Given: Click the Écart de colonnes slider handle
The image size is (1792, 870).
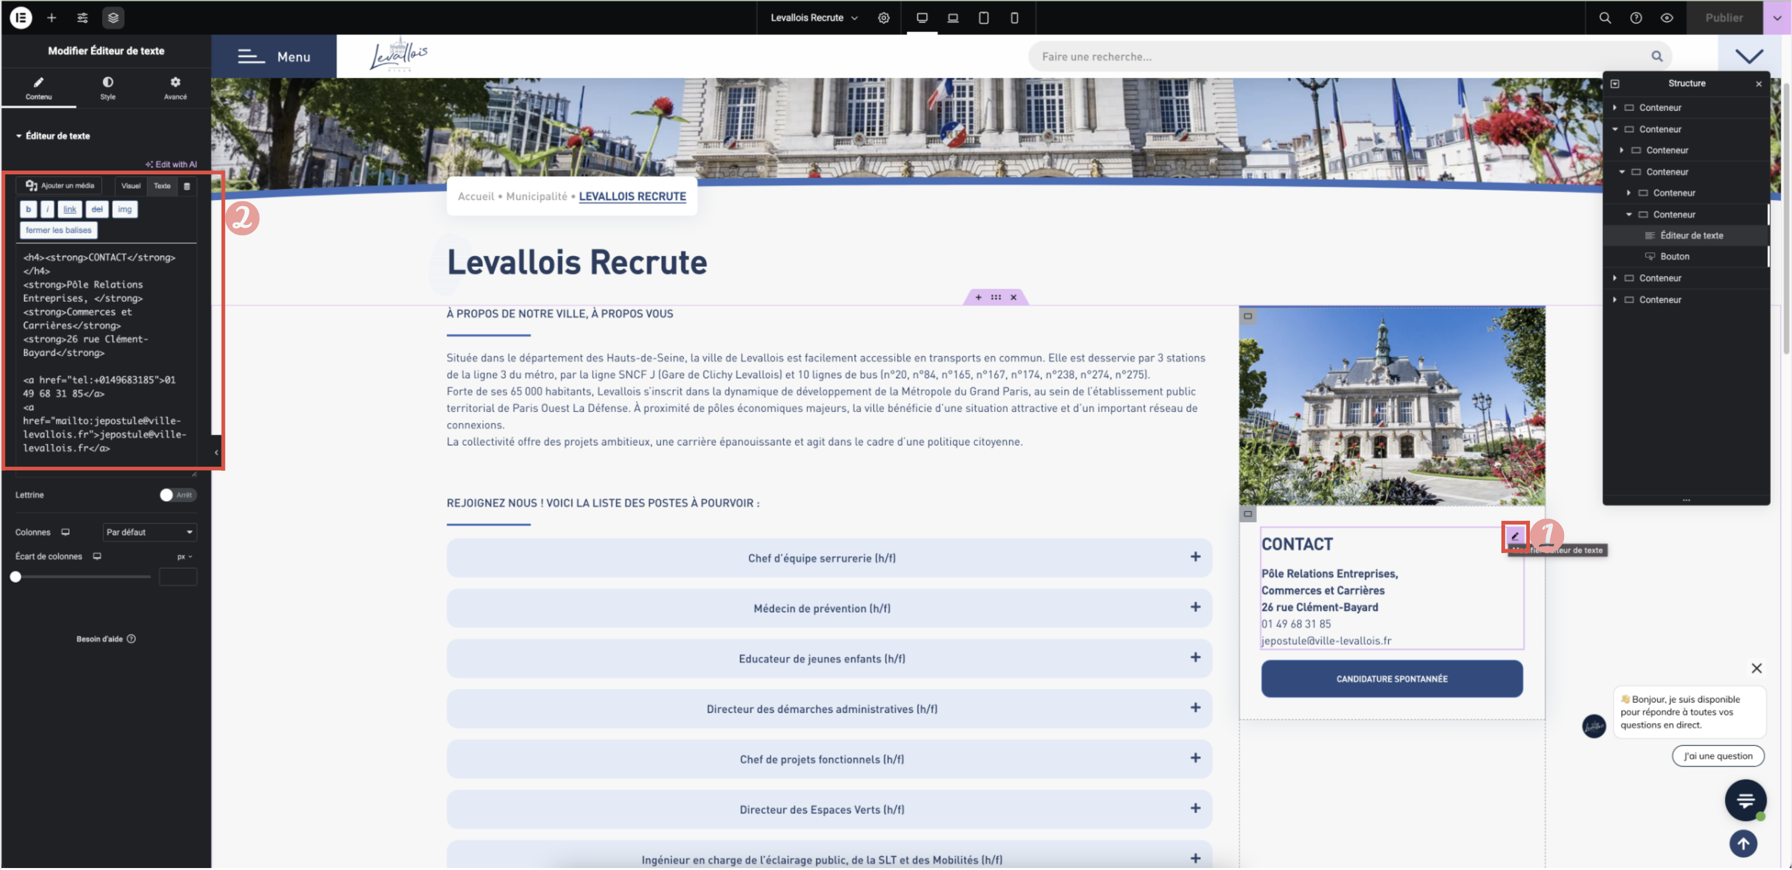Looking at the screenshot, I should pyautogui.click(x=15, y=577).
